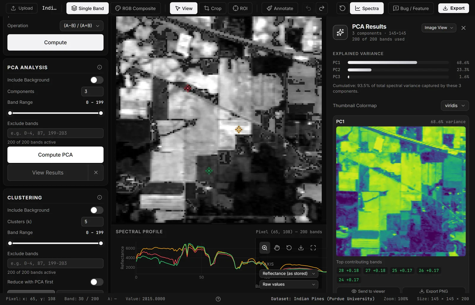The height and width of the screenshot is (305, 475).
Task: Switch to RGB Composite mode
Action: pos(135,8)
